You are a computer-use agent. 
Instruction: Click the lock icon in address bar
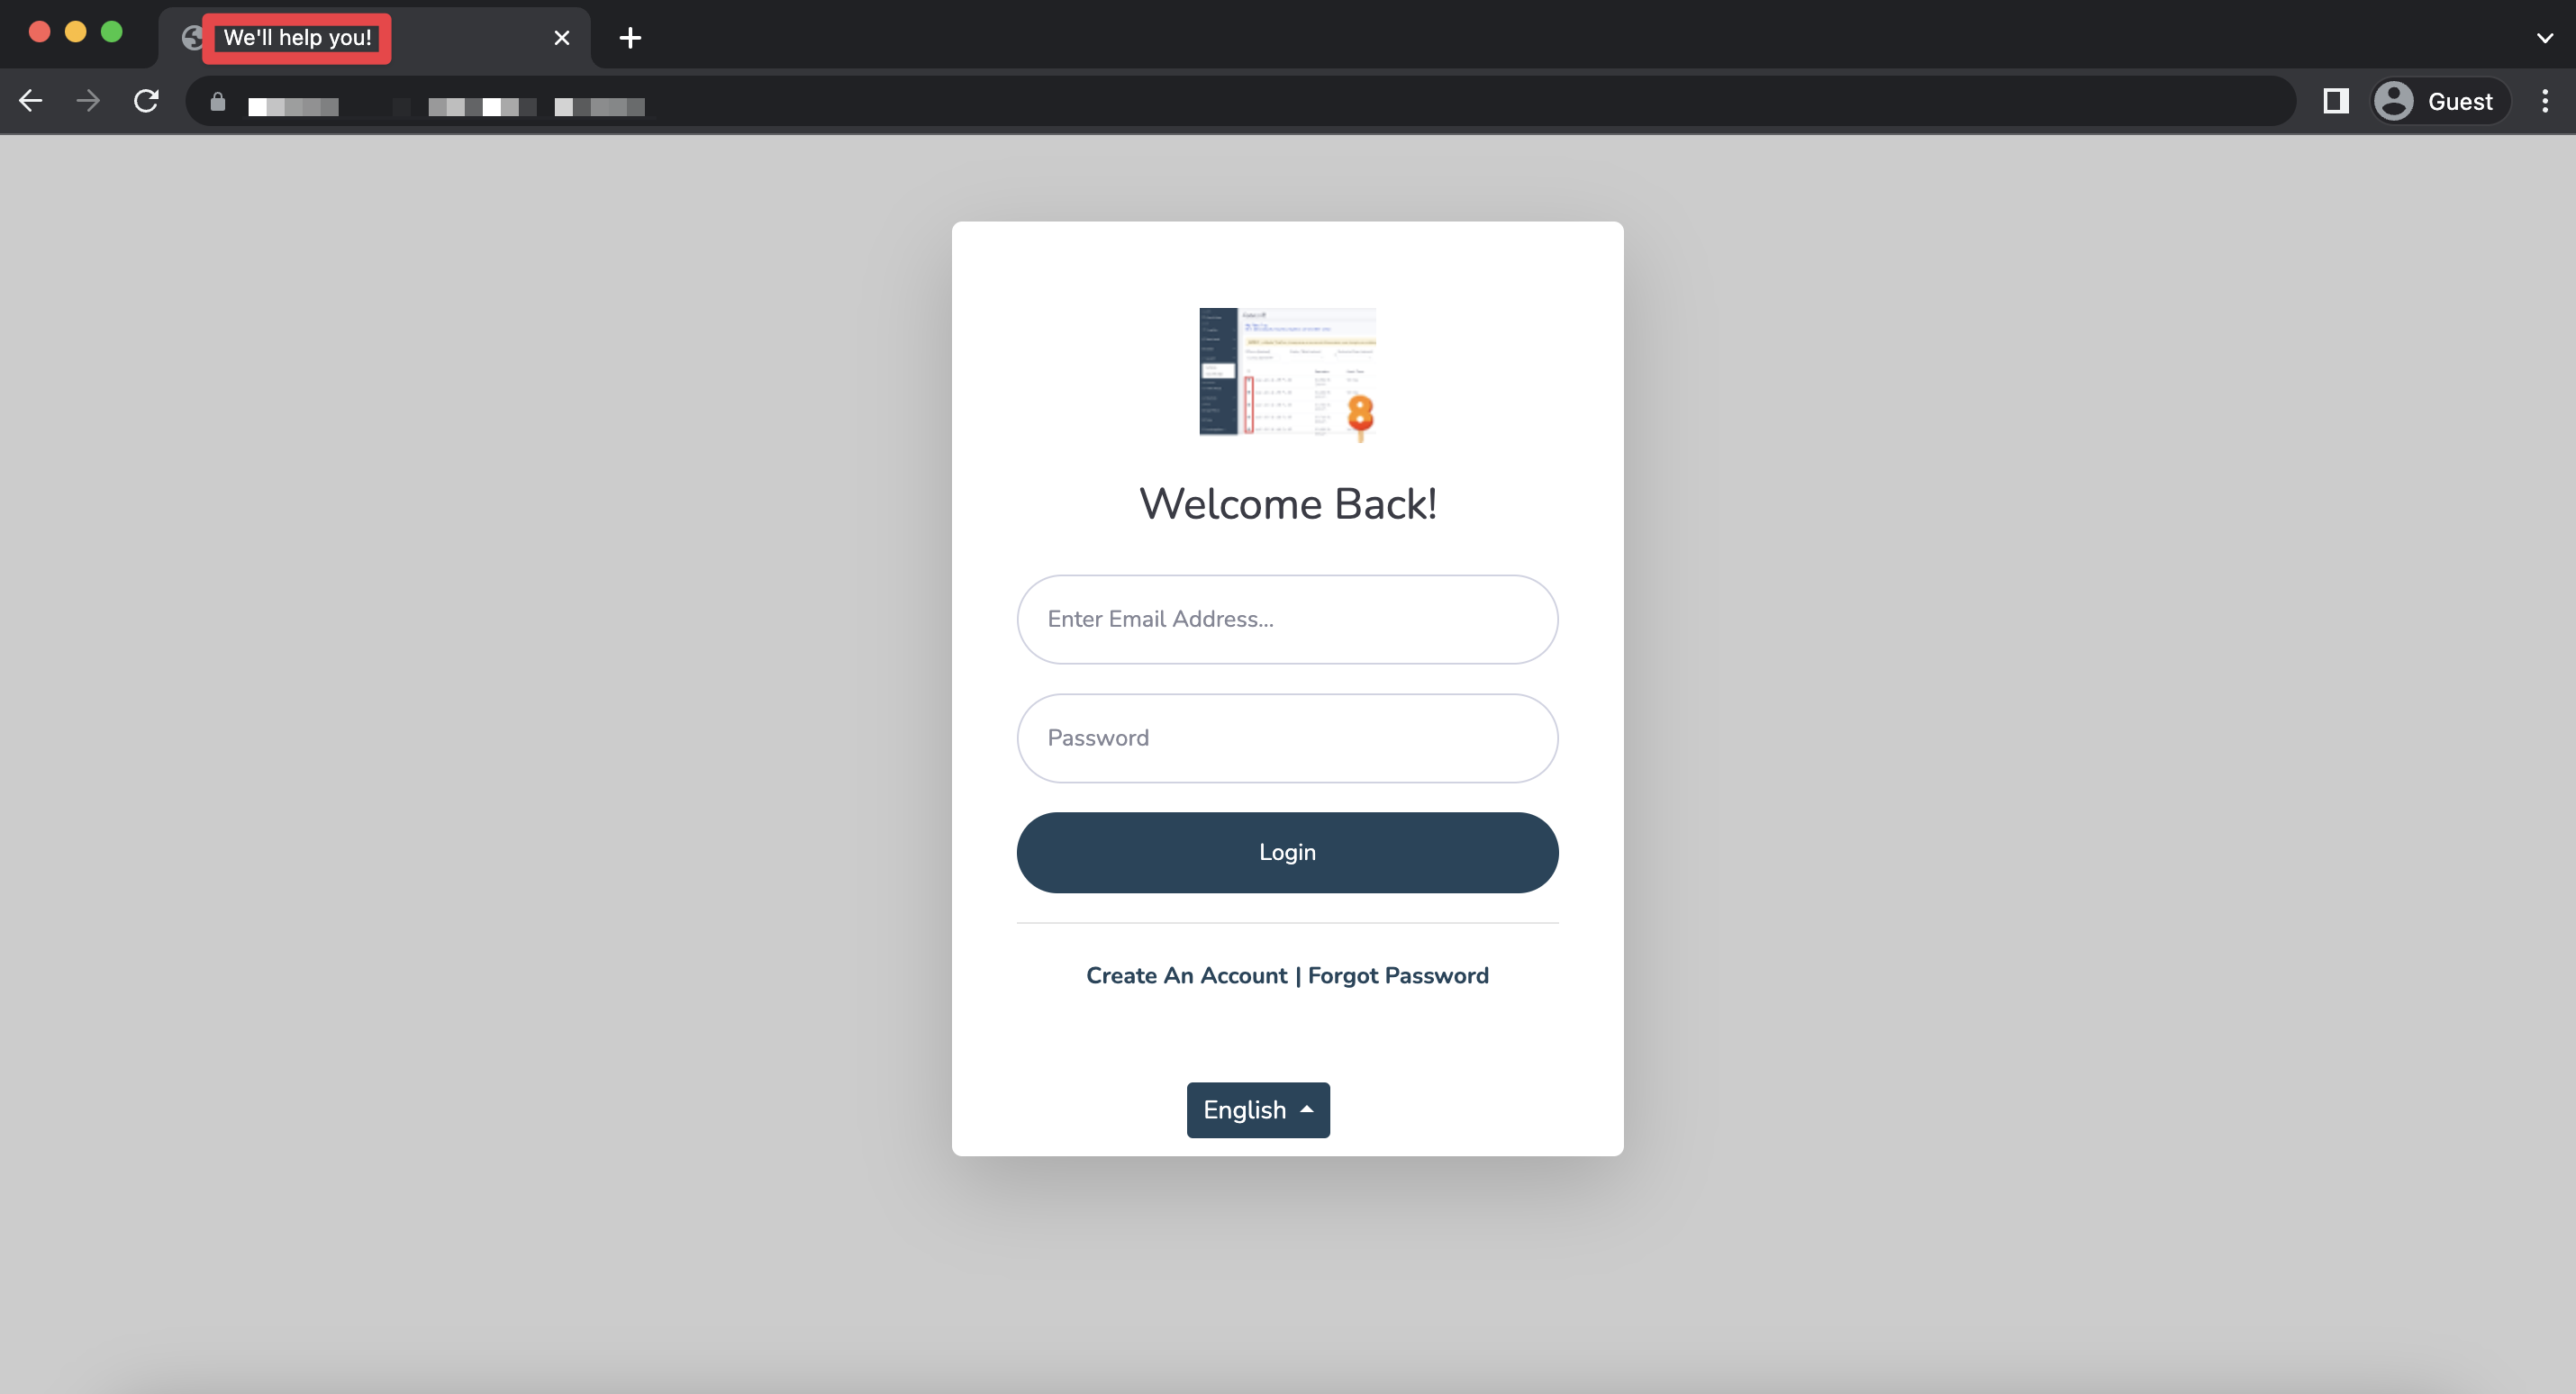(x=217, y=102)
